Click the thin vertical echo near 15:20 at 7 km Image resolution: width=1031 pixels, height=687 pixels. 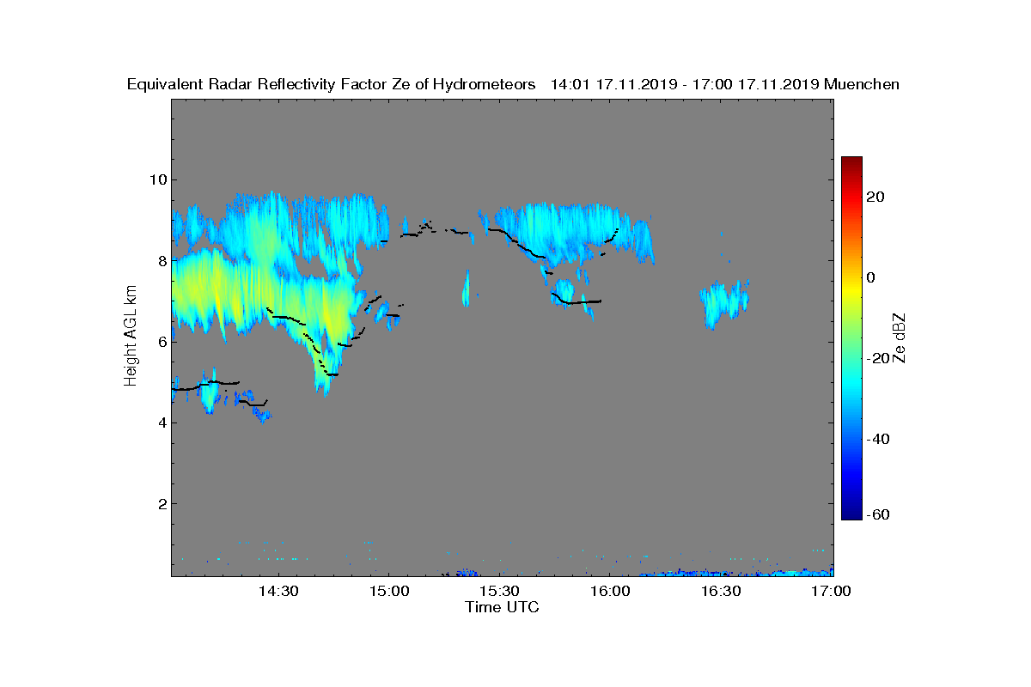coord(466,288)
